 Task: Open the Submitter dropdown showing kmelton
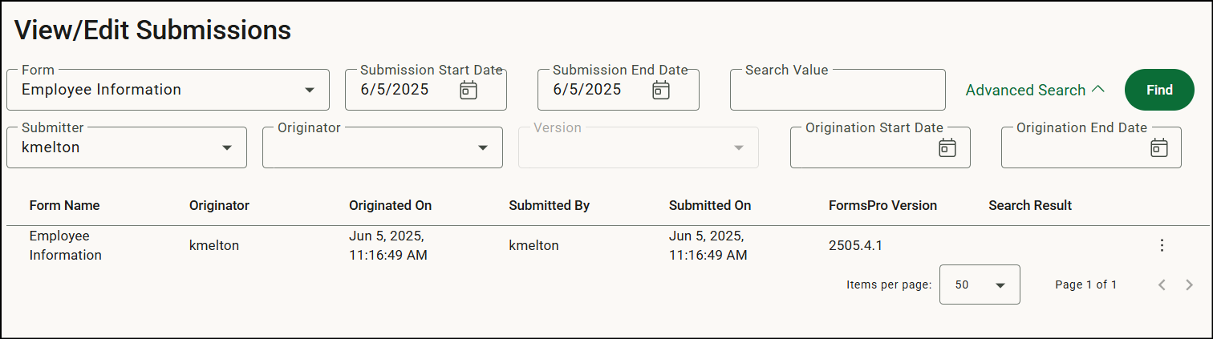coord(127,147)
